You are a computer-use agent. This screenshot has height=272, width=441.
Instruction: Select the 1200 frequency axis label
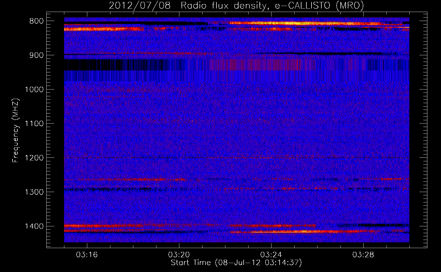(x=34, y=158)
